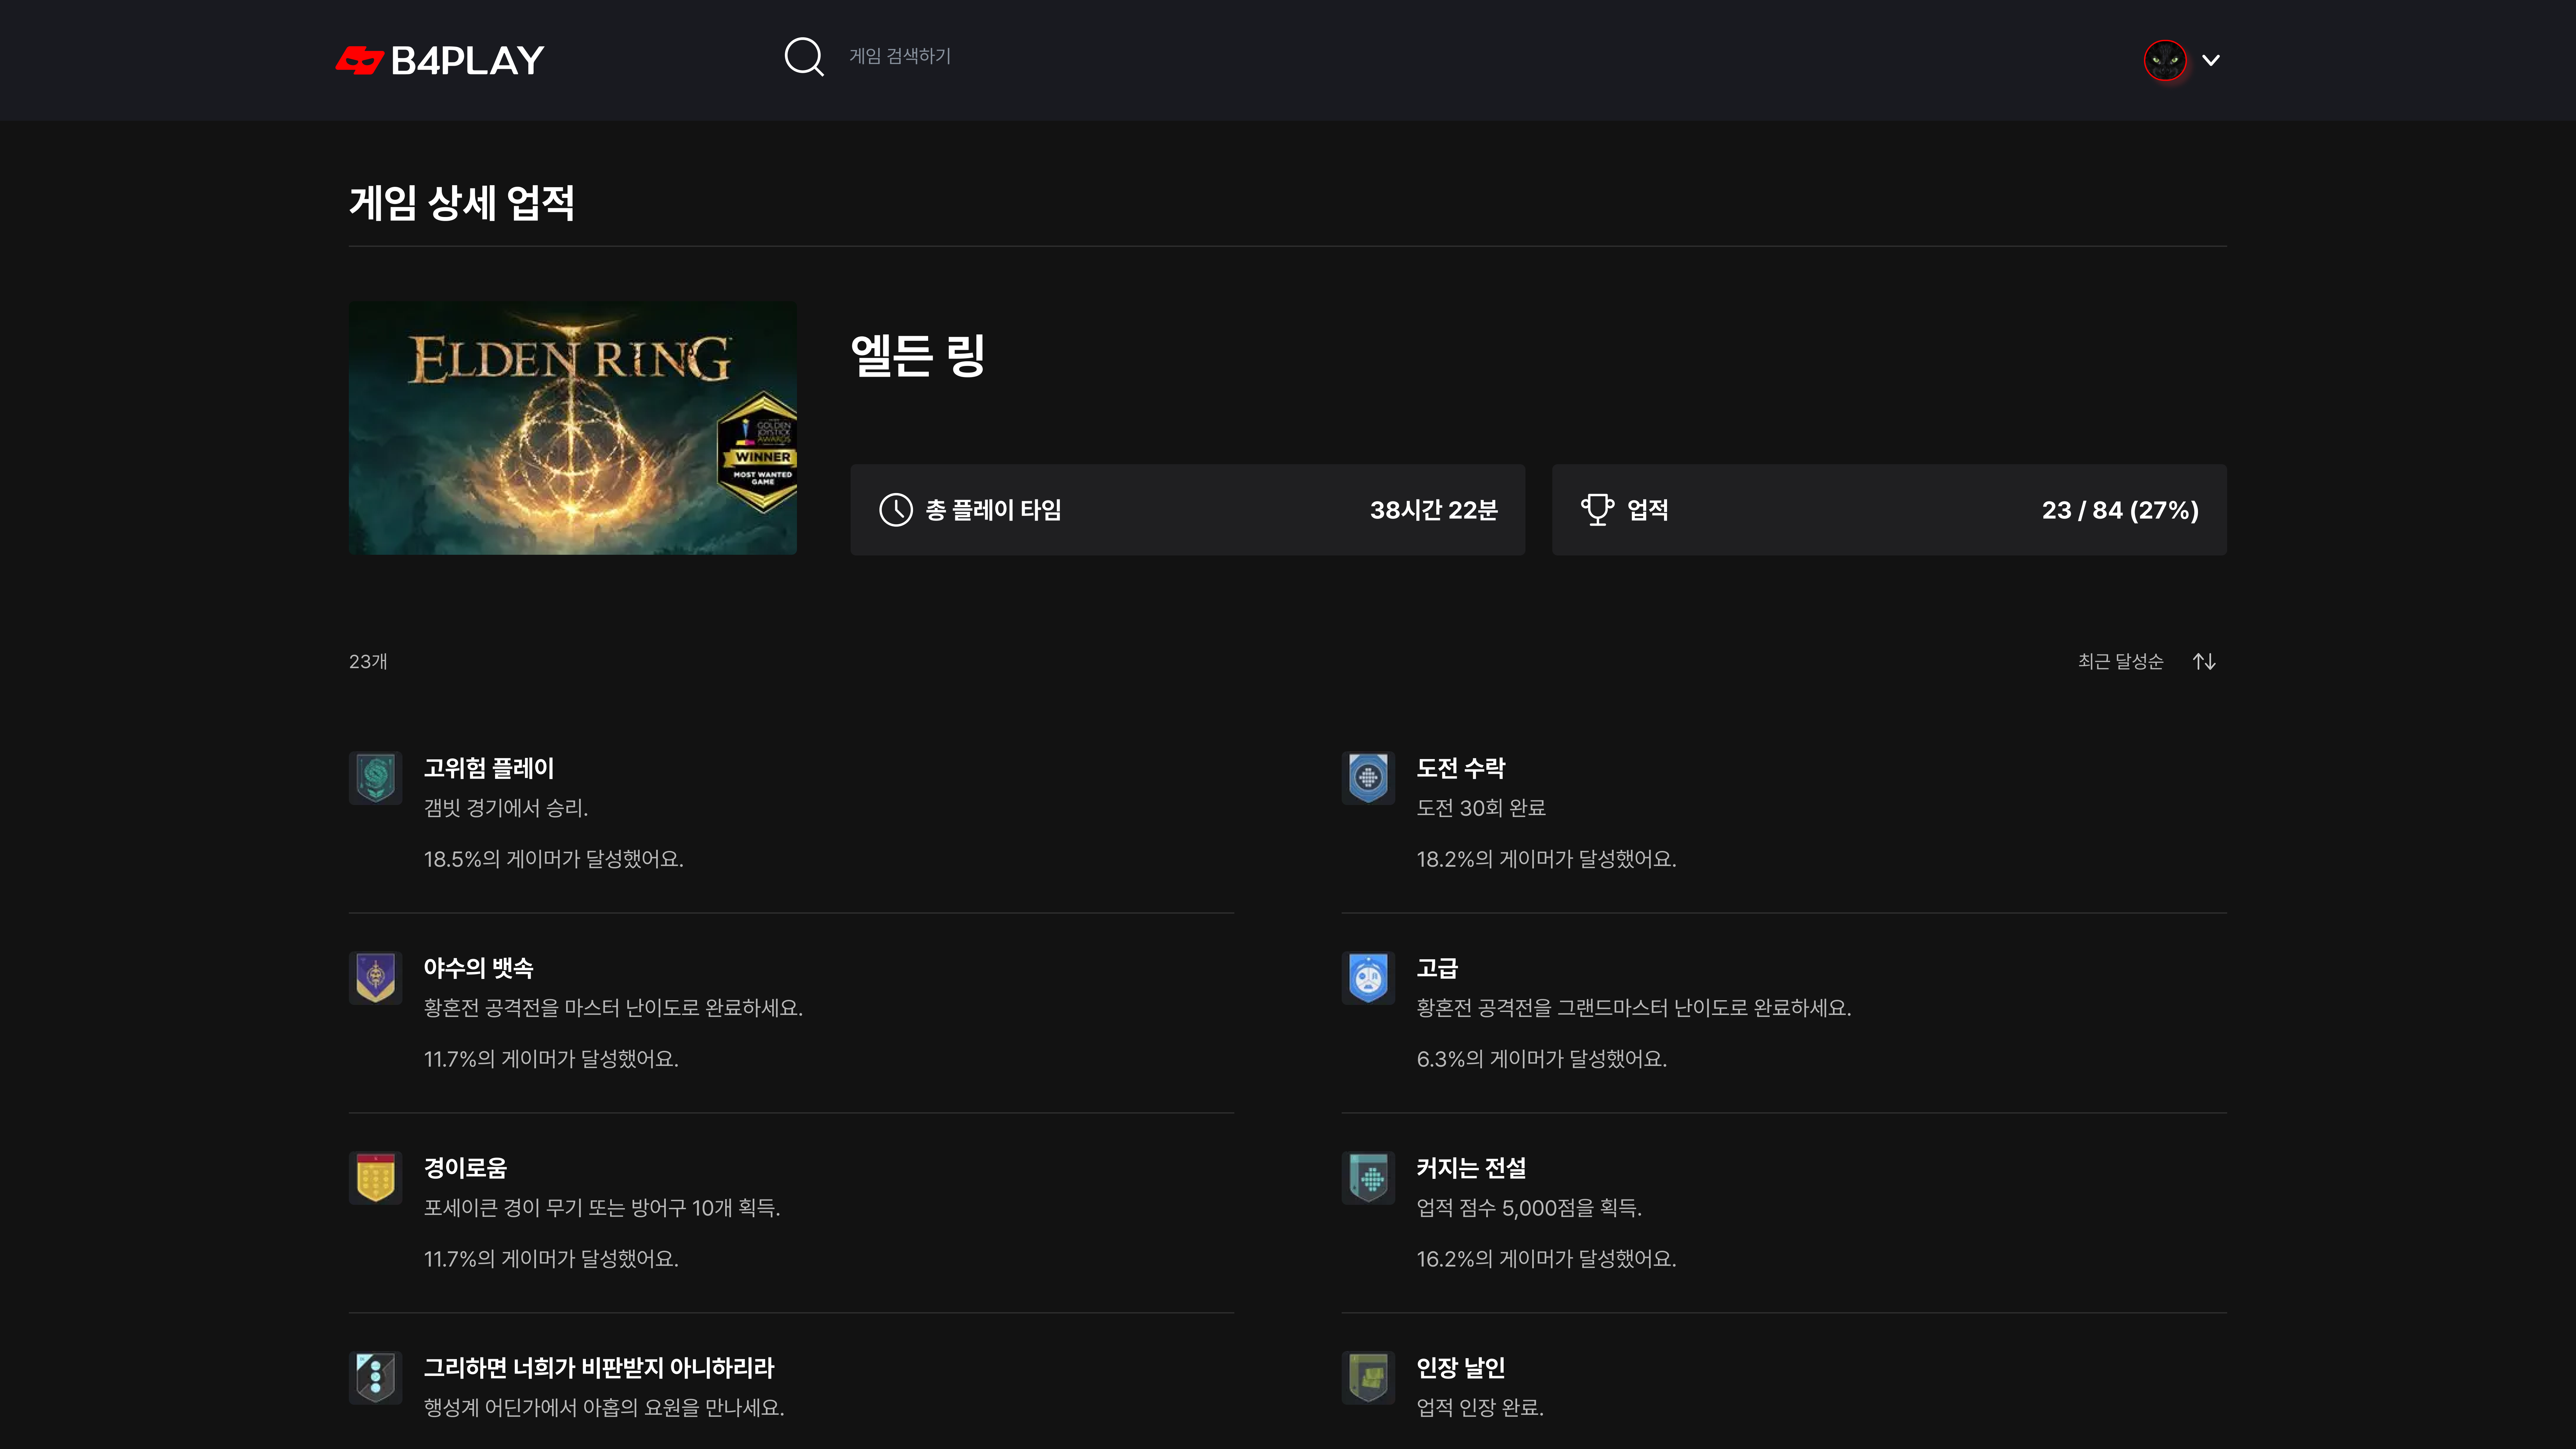
Task: Click the 고위험 플레이 achievement badge icon
Action: point(376,778)
